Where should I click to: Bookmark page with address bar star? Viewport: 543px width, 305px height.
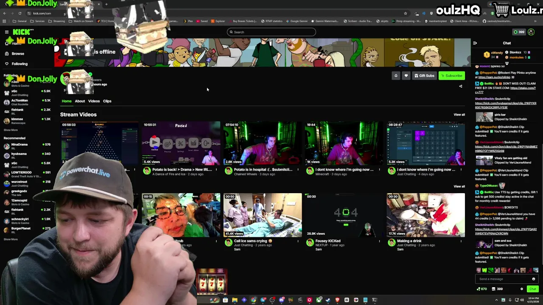(x=406, y=13)
